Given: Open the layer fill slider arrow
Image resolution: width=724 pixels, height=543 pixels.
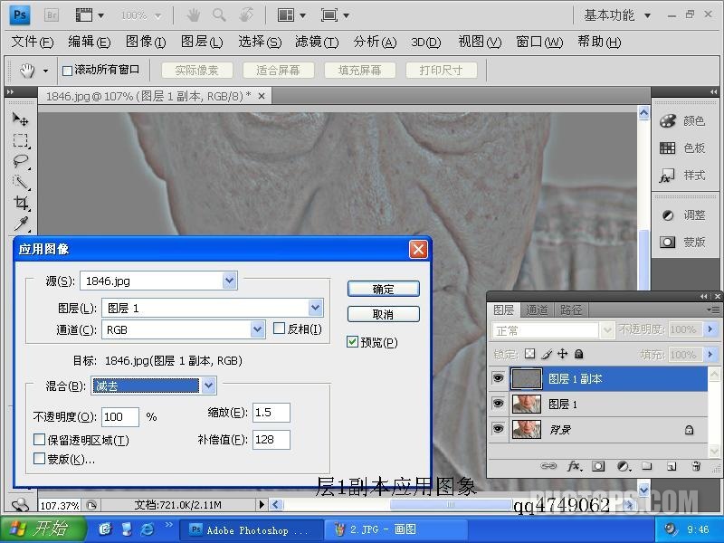Looking at the screenshot, I should click(710, 354).
